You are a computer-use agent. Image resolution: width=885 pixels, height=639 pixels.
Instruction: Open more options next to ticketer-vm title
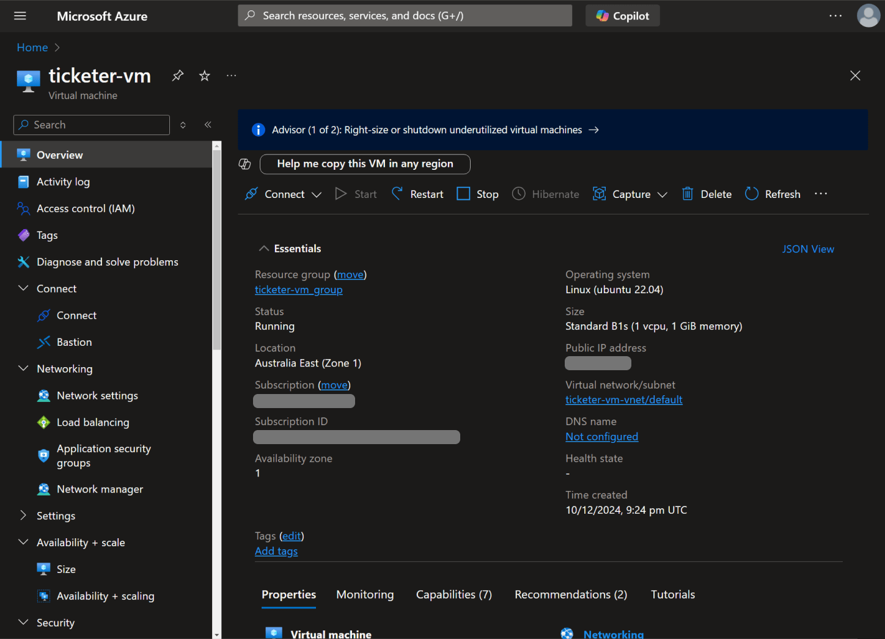(231, 76)
